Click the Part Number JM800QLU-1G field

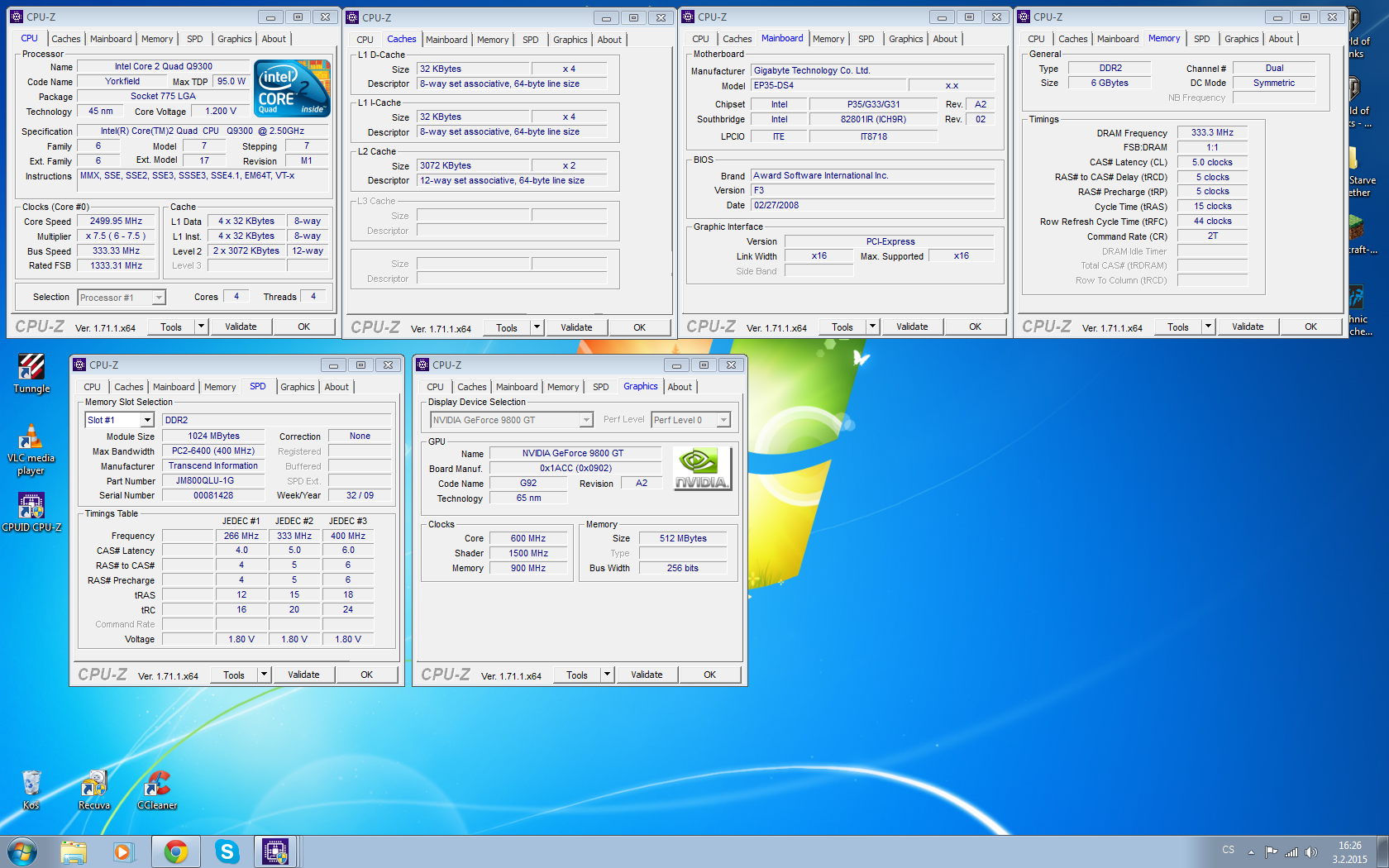(x=213, y=480)
